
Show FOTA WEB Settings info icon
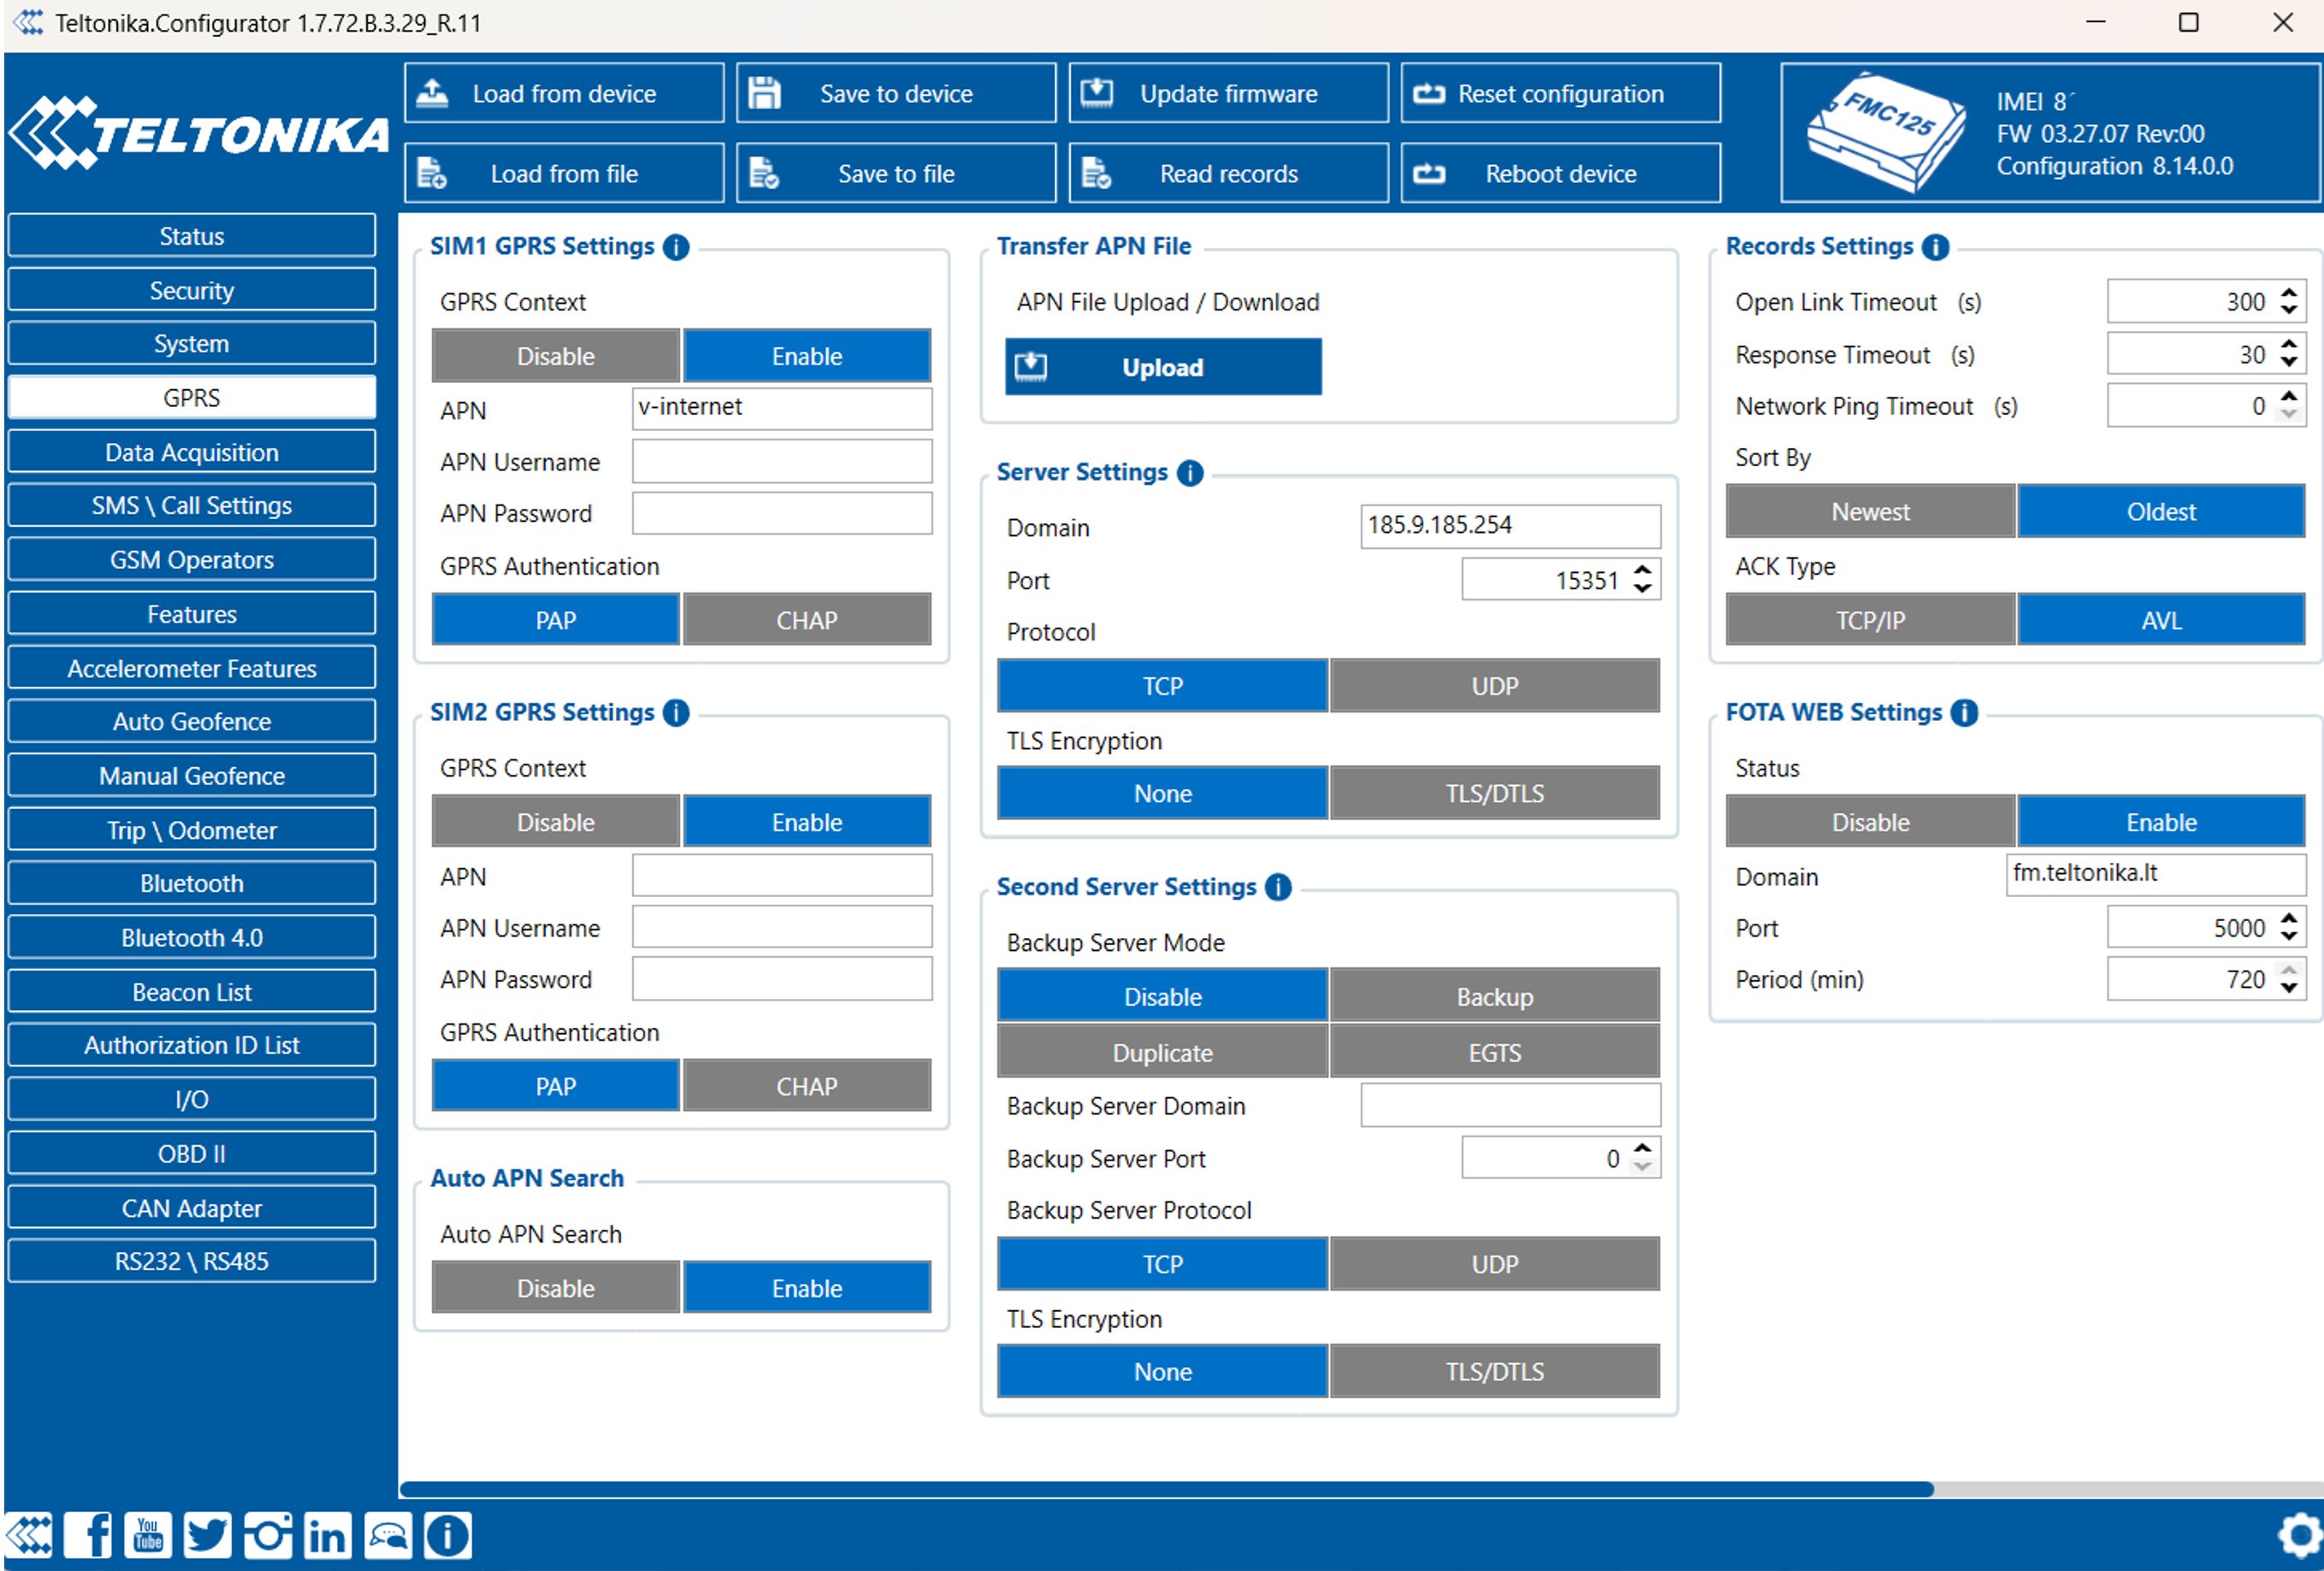coord(1965,713)
